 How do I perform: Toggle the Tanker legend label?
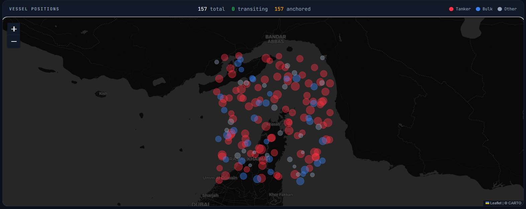[463, 9]
